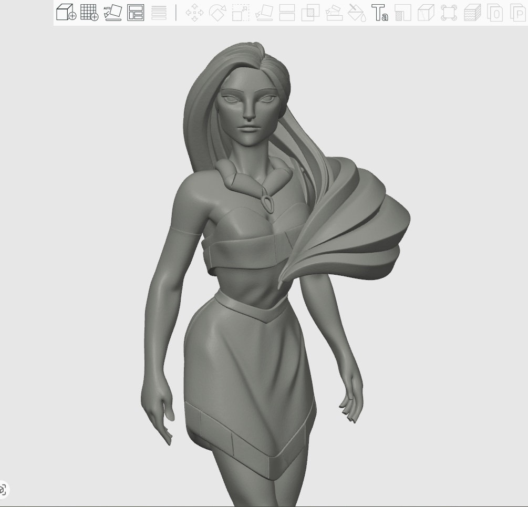528x507 pixels.
Task: Click the Arrange all objects icon
Action: [136, 13]
